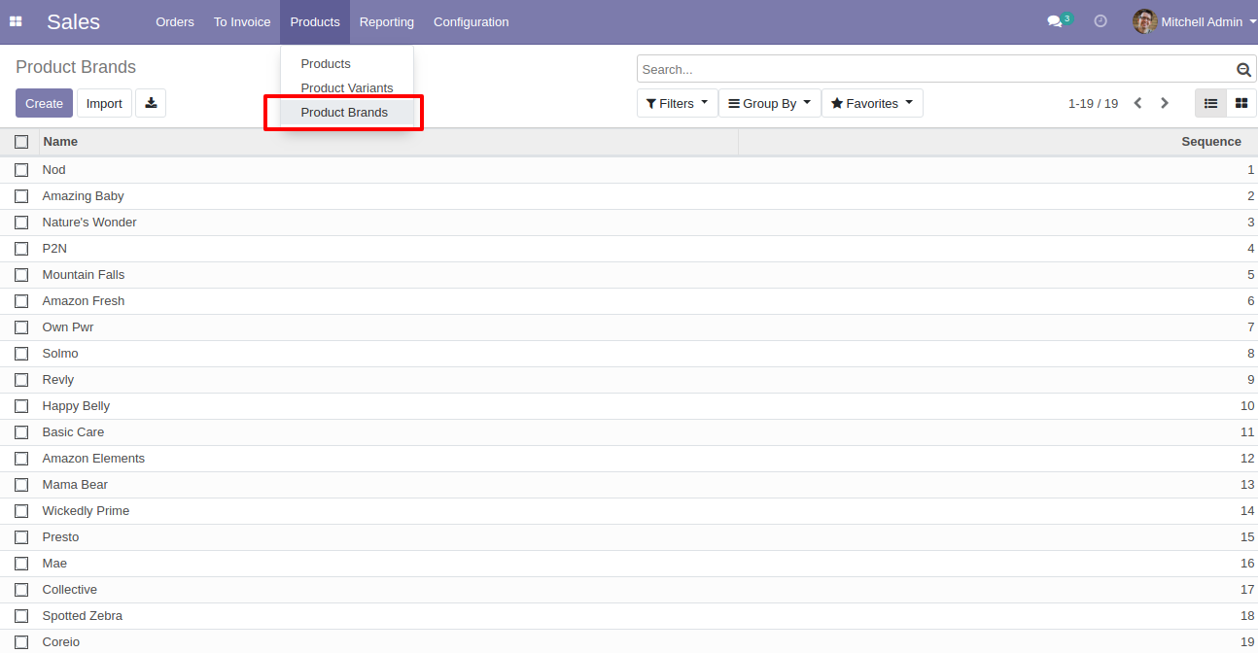The image size is (1258, 653).
Task: Open the Spotted Zebra brand row
Action: pyautogui.click(x=629, y=616)
